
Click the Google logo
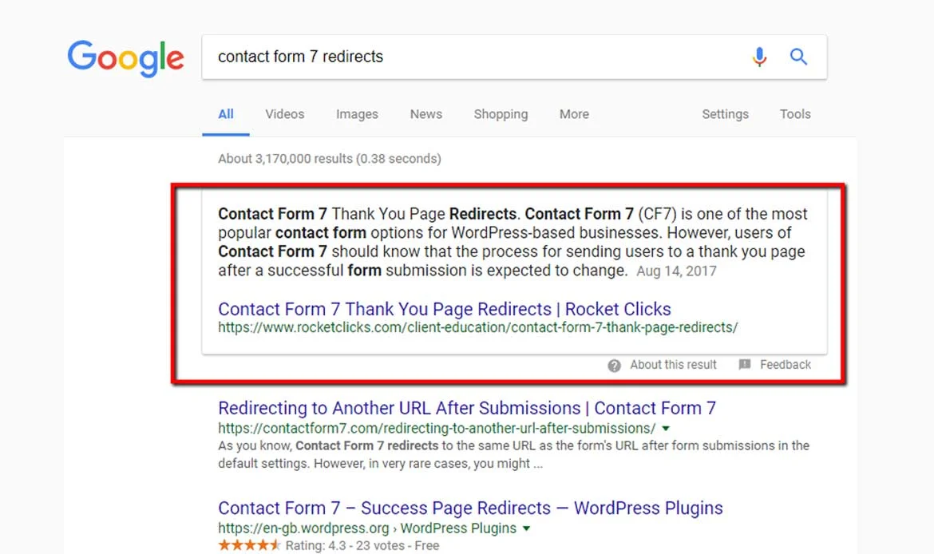125,58
